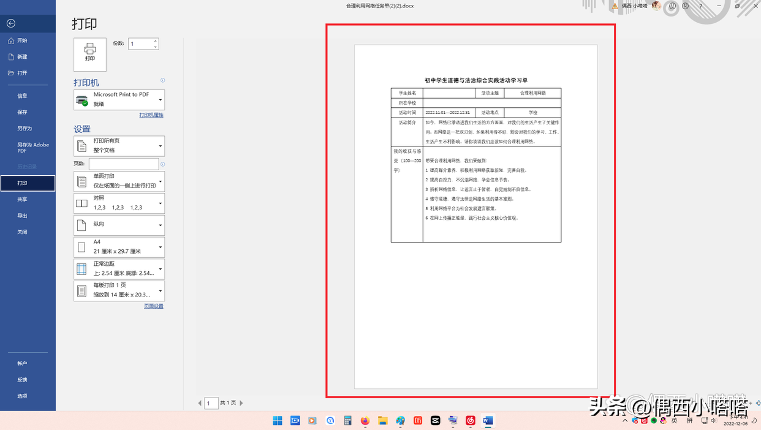Click the taskbar clock showing 2022-12-06
The height and width of the screenshot is (430, 761).
735,420
